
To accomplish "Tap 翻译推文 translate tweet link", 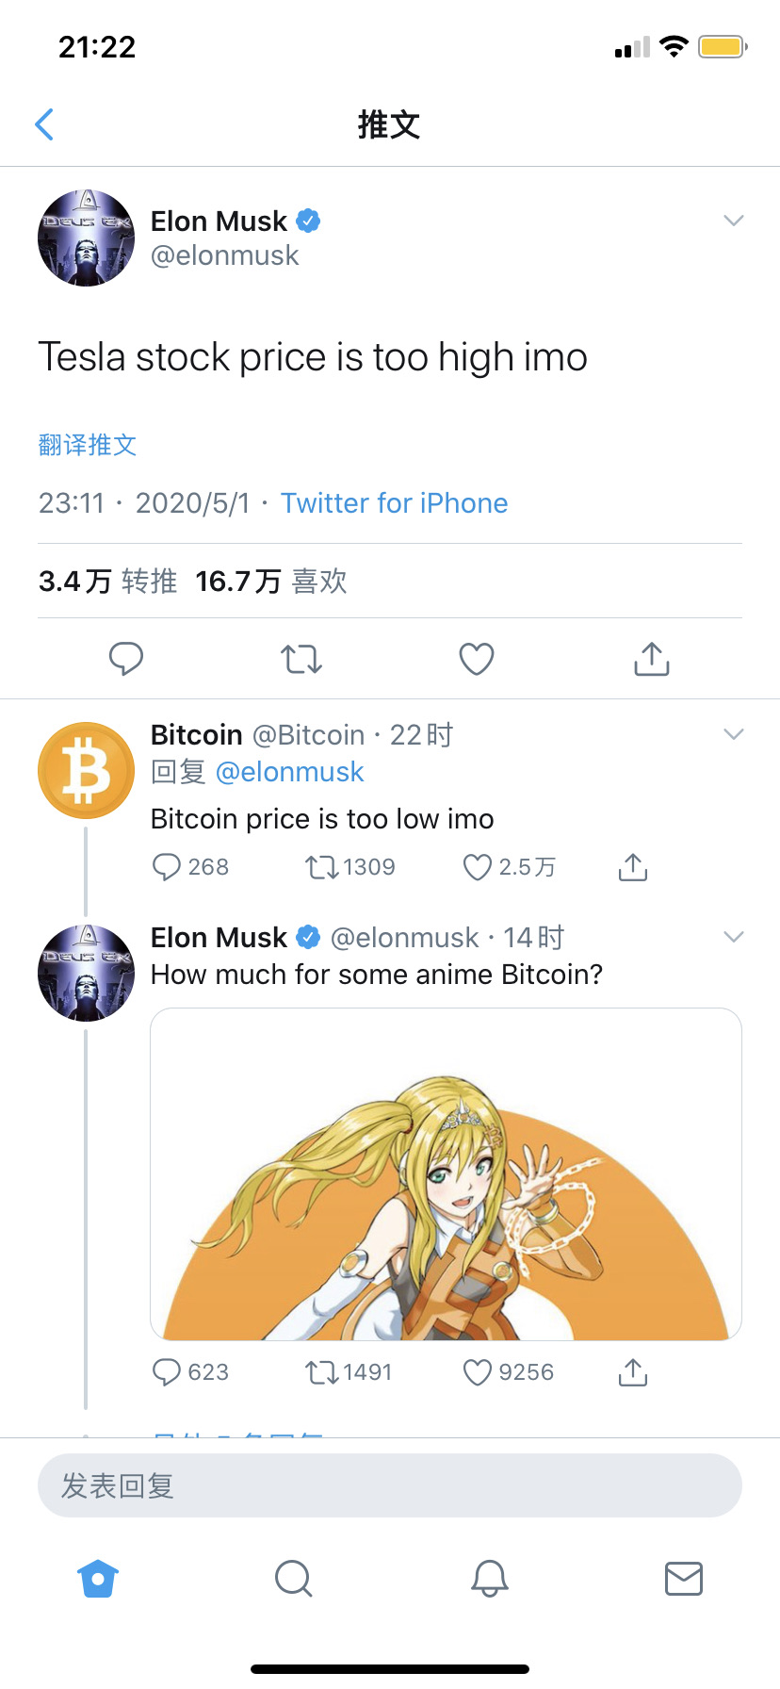I will pos(88,445).
